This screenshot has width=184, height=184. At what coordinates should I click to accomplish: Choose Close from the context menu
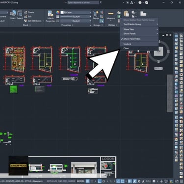tap(139, 48)
